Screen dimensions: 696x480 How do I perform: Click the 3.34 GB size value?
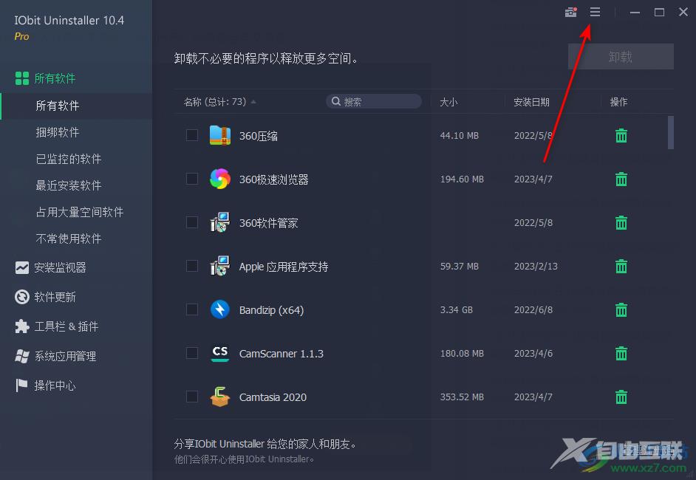(457, 309)
